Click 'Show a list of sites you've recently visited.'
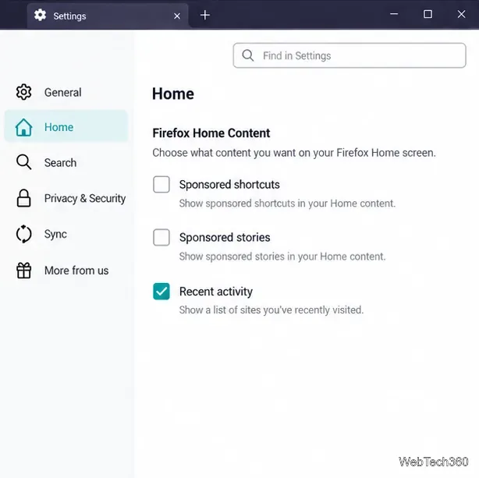This screenshot has height=478, width=479. tap(271, 310)
